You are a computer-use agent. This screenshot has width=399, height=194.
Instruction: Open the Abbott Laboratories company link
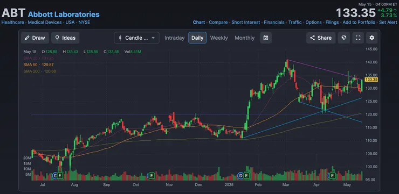click(64, 14)
